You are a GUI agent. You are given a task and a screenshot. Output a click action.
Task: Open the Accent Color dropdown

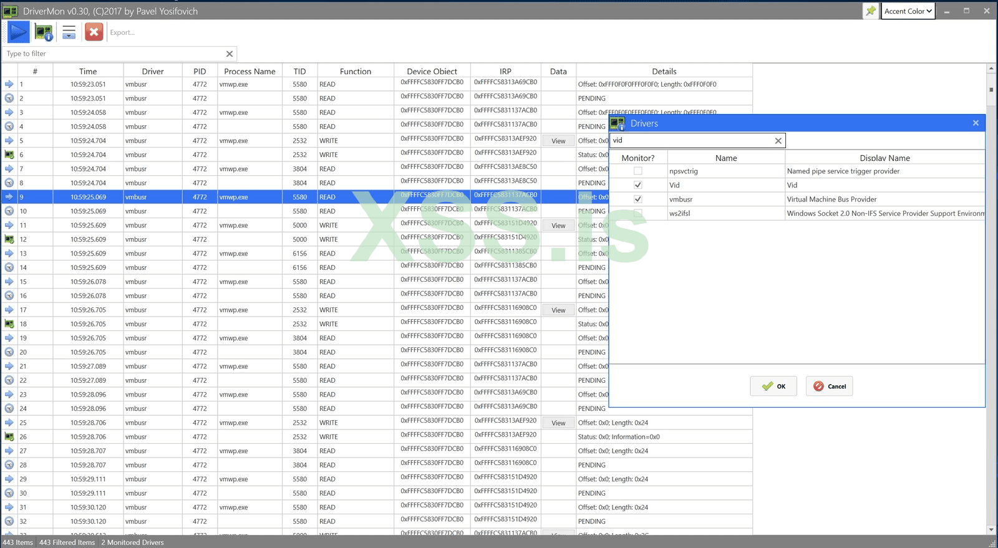tap(908, 11)
